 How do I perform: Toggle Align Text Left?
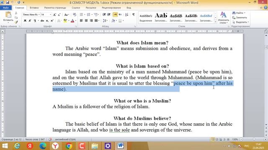point(81,20)
